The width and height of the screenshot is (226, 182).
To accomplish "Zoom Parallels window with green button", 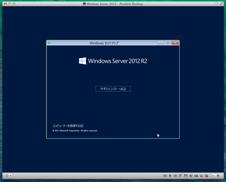I will 14,4.
